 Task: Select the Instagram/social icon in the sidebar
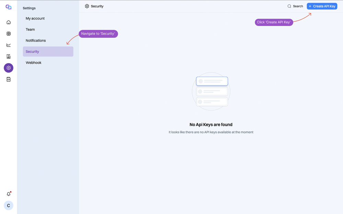click(8, 34)
